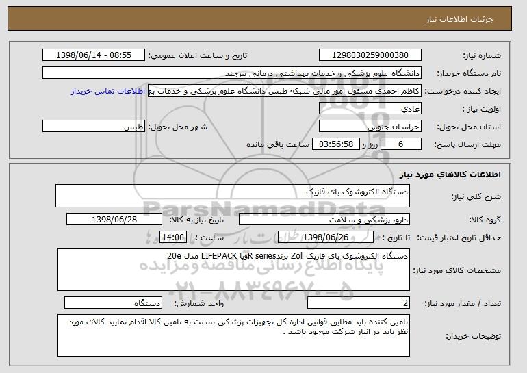This screenshot has width=527, height=373.
Task: Click the label شماره نیاز
Action: click(x=482, y=55)
